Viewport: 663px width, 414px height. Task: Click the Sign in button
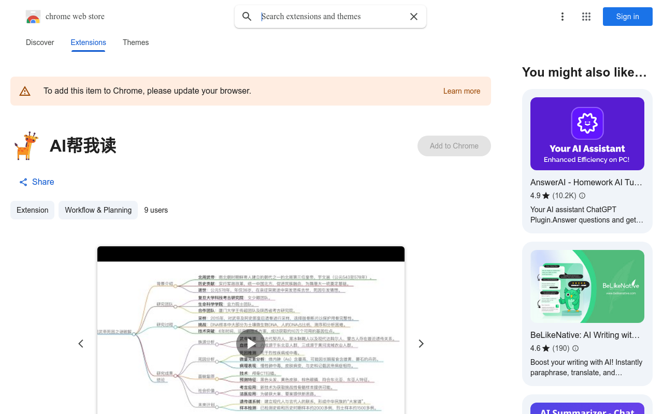(628, 17)
